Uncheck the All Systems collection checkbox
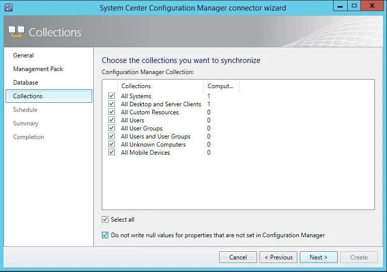Screen dimensions: 387x272 click(111, 96)
